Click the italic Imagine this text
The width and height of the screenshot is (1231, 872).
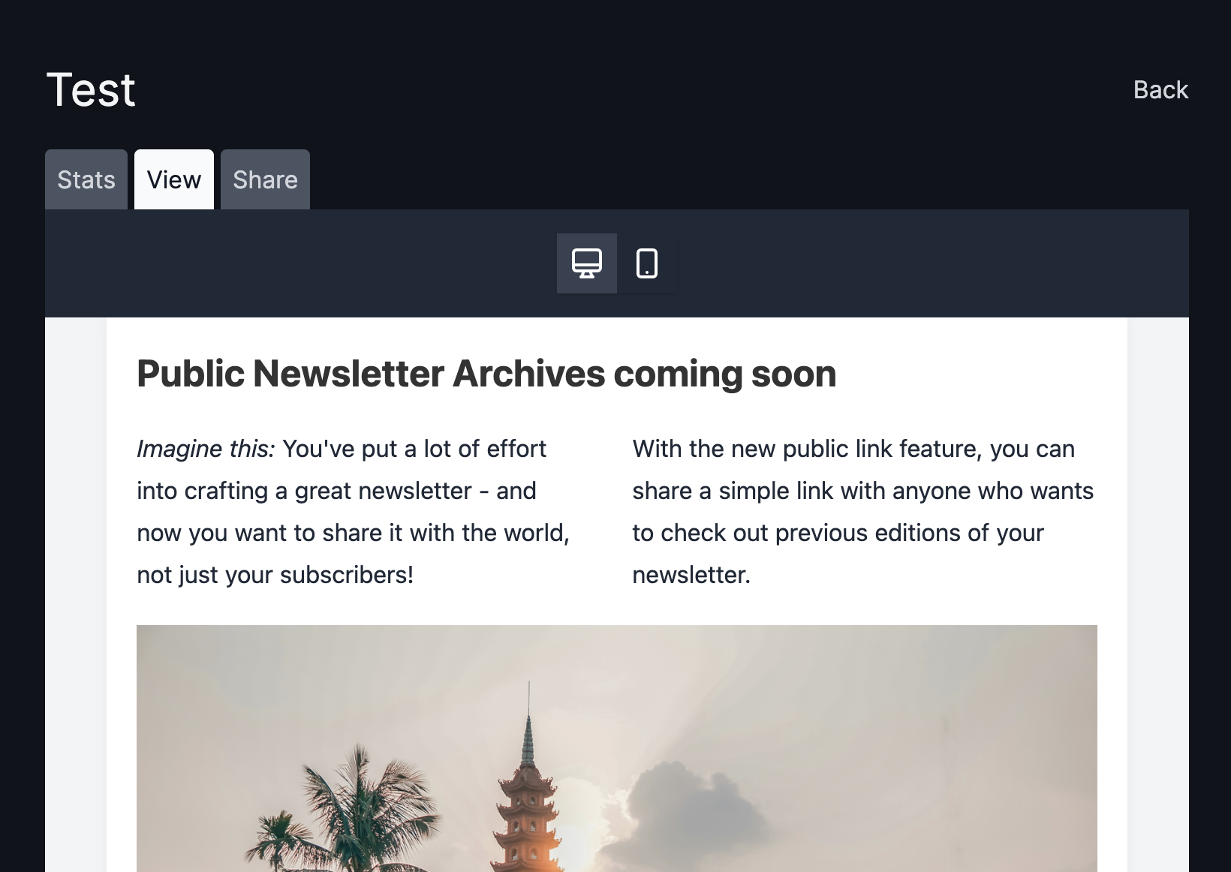click(206, 449)
